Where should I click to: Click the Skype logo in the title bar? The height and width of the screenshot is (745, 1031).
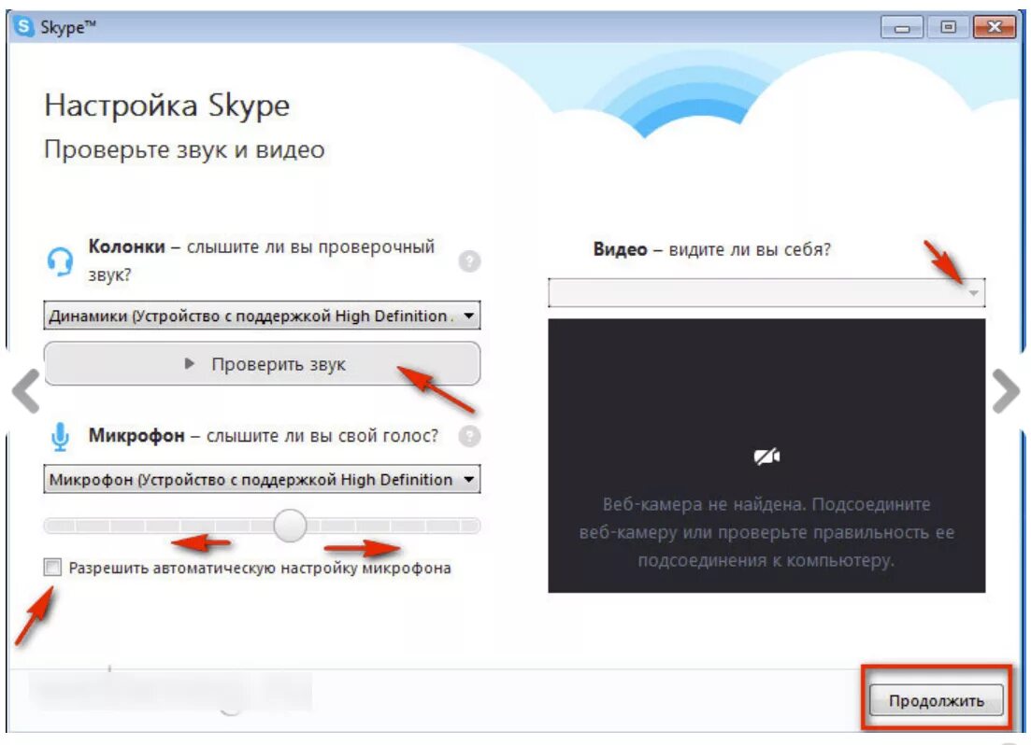tap(24, 27)
